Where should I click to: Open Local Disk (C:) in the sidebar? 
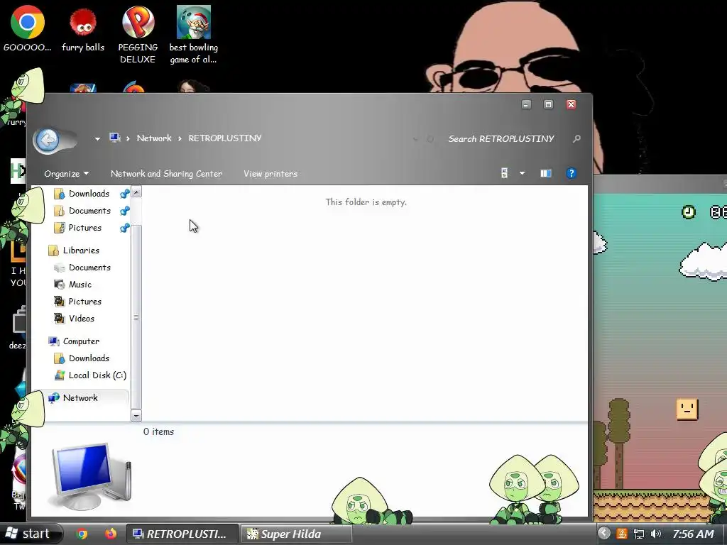coord(90,375)
